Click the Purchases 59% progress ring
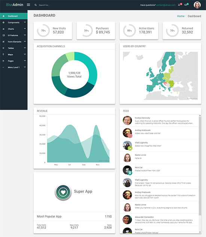This screenshot has height=237, width=206. pyautogui.click(x=87, y=31)
